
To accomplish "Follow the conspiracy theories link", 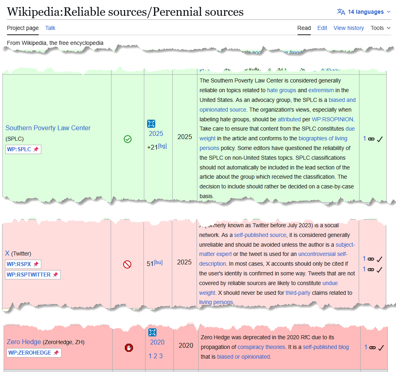I will click(x=261, y=347).
